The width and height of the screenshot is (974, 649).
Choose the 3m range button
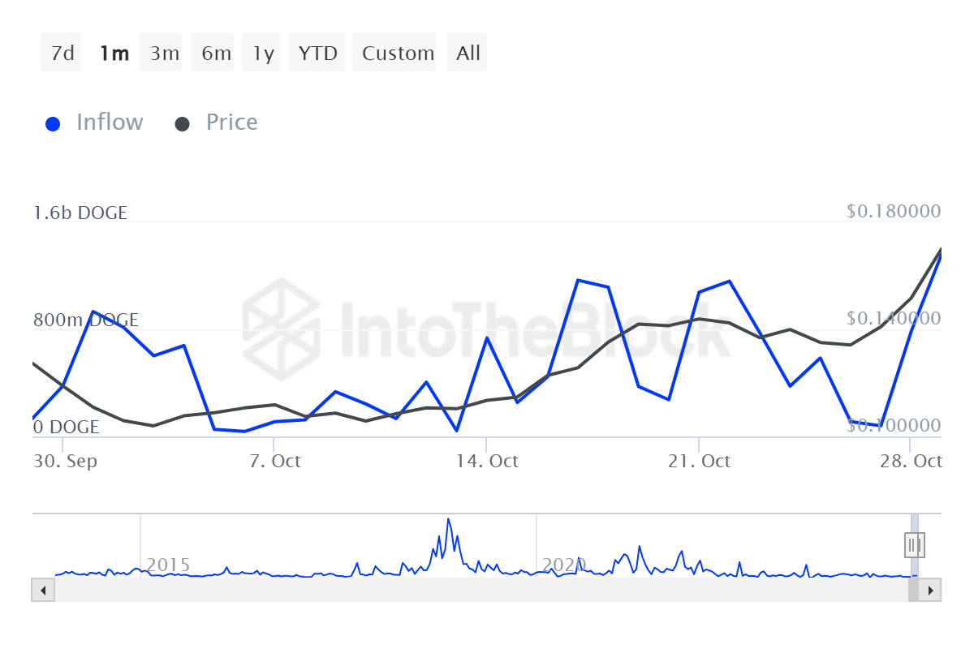pyautogui.click(x=164, y=54)
